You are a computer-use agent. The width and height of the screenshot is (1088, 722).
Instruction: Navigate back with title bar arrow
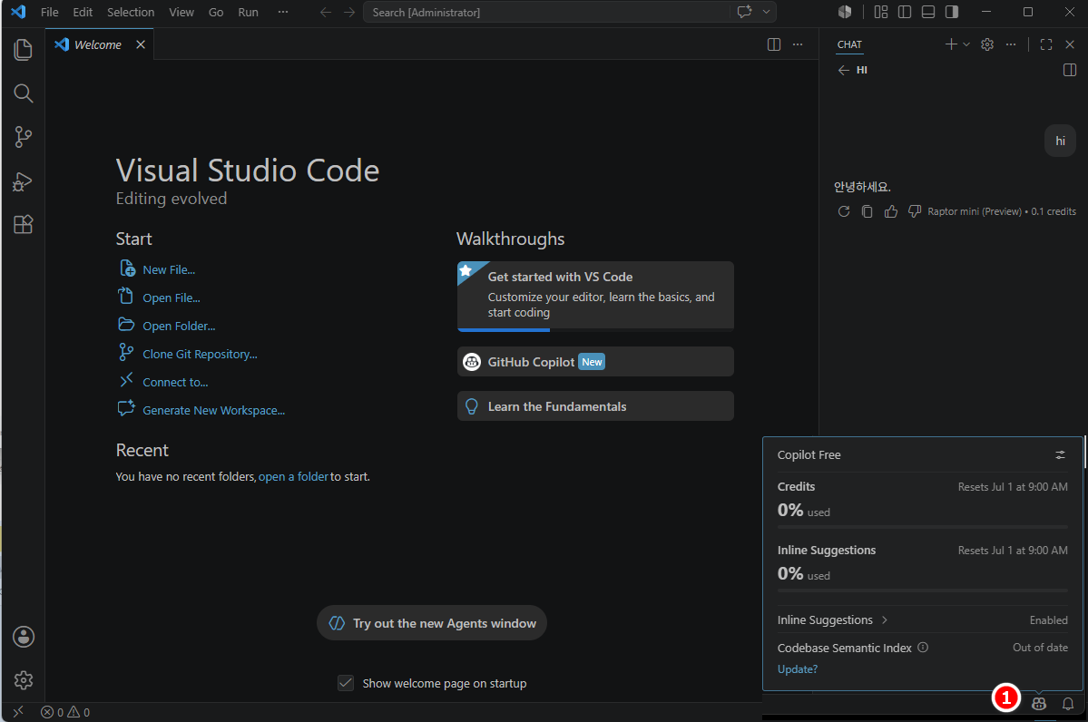point(326,12)
